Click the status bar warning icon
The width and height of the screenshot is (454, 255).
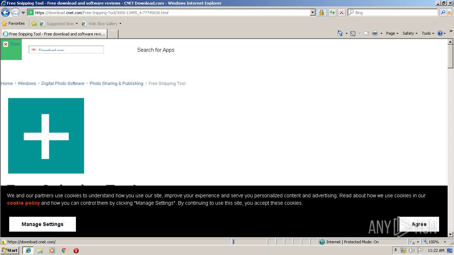[x=4, y=242]
